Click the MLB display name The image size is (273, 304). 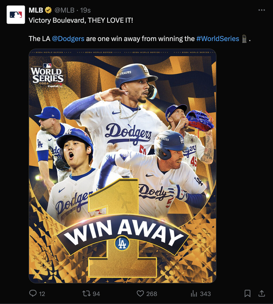[x=36, y=10]
